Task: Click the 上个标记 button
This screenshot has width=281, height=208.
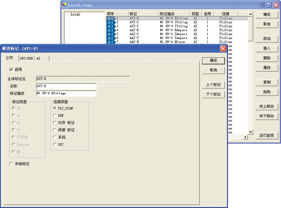Action: pyautogui.click(x=213, y=85)
